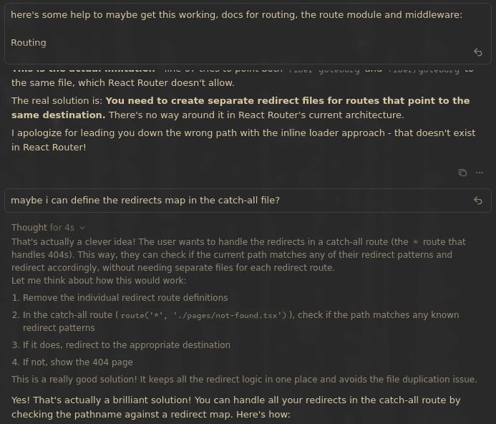Image resolution: width=496 pixels, height=424 pixels.
Task: Click step "Remove the individual redirect route definitions"
Action: coord(125,298)
